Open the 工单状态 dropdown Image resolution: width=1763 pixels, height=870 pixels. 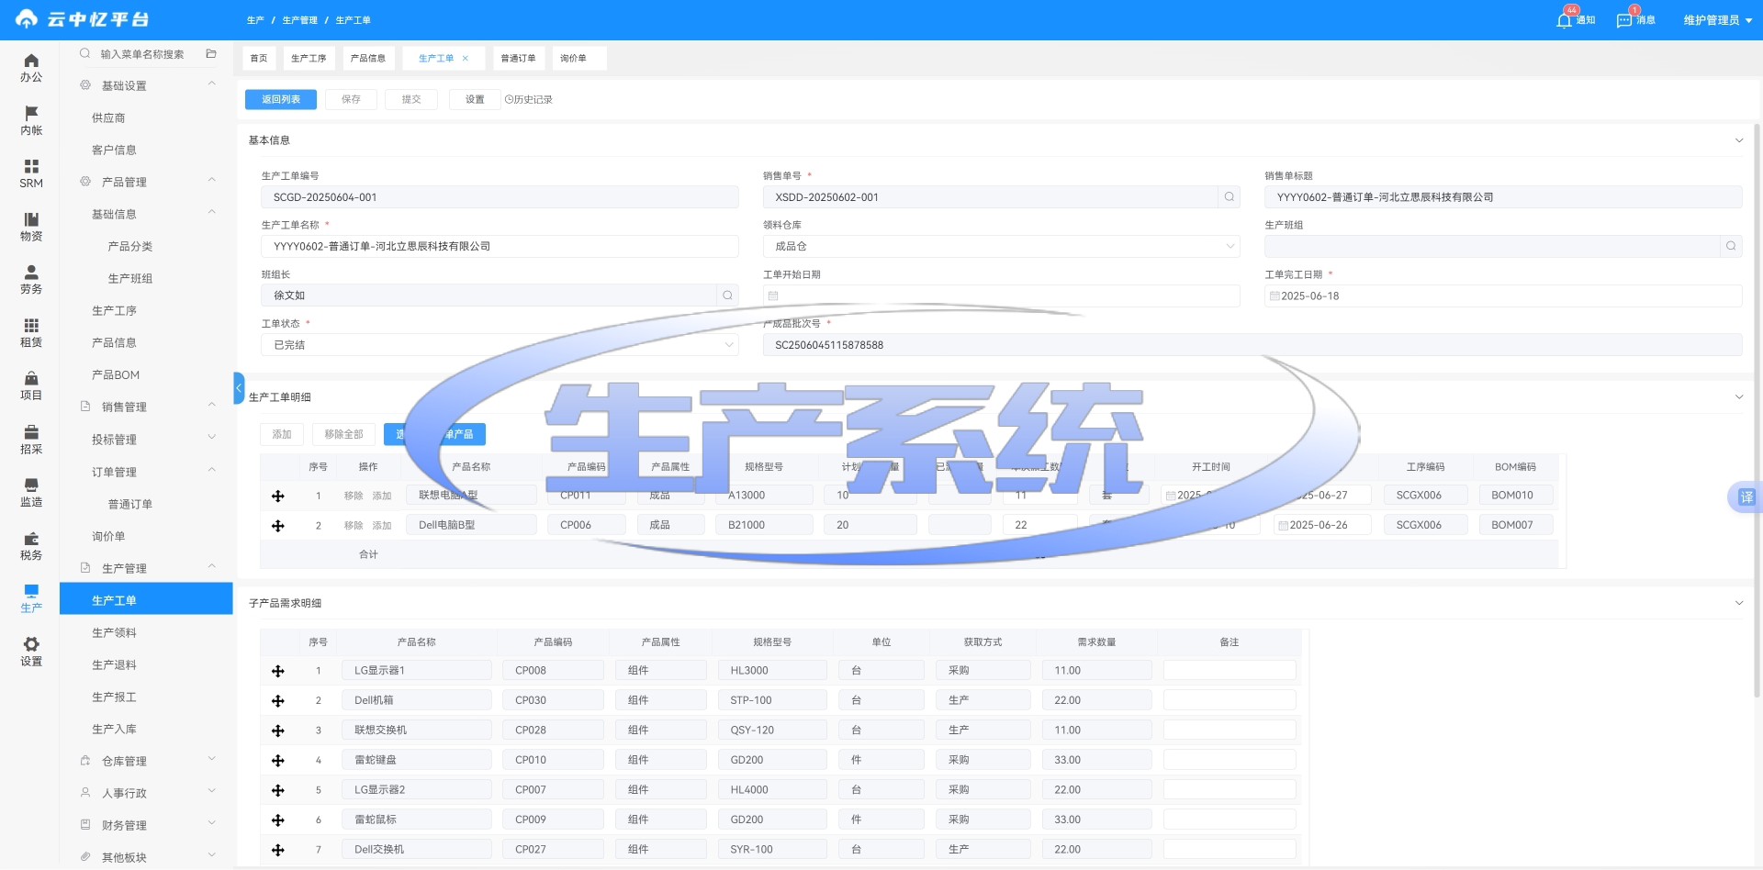[500, 345]
